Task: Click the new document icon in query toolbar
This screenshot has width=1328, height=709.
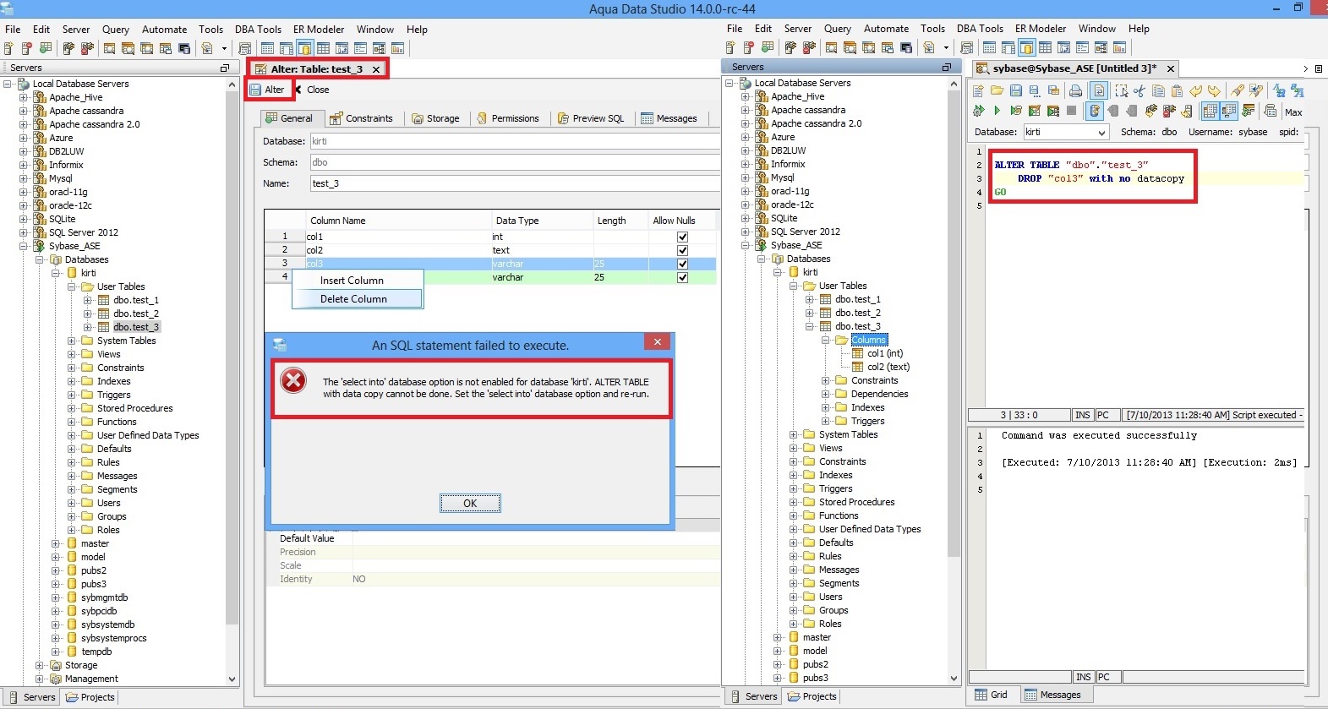Action: (x=978, y=90)
